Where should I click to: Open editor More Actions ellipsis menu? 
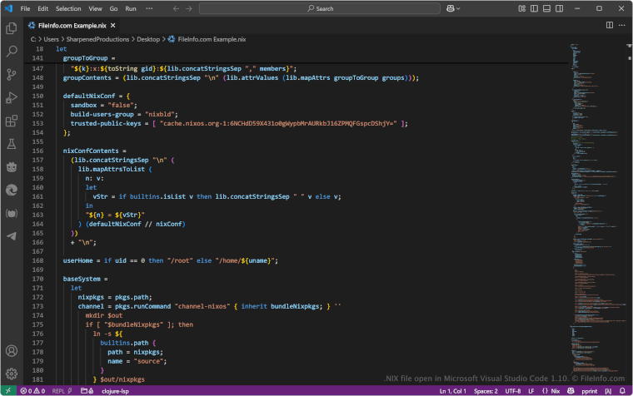(621, 26)
